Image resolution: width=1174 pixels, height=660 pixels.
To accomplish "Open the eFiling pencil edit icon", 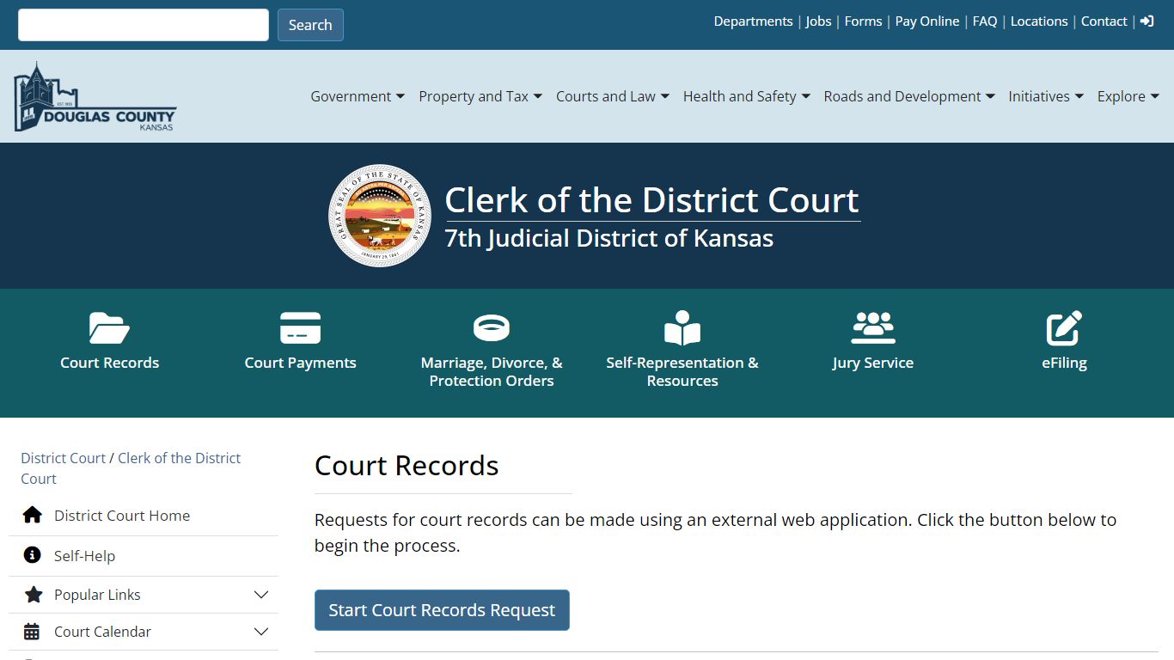I will 1064,328.
